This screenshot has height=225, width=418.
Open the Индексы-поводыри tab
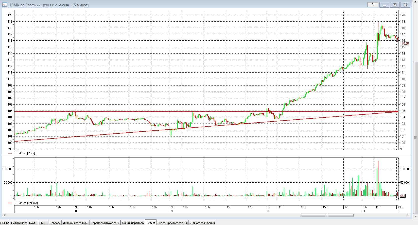[x=76, y=223]
